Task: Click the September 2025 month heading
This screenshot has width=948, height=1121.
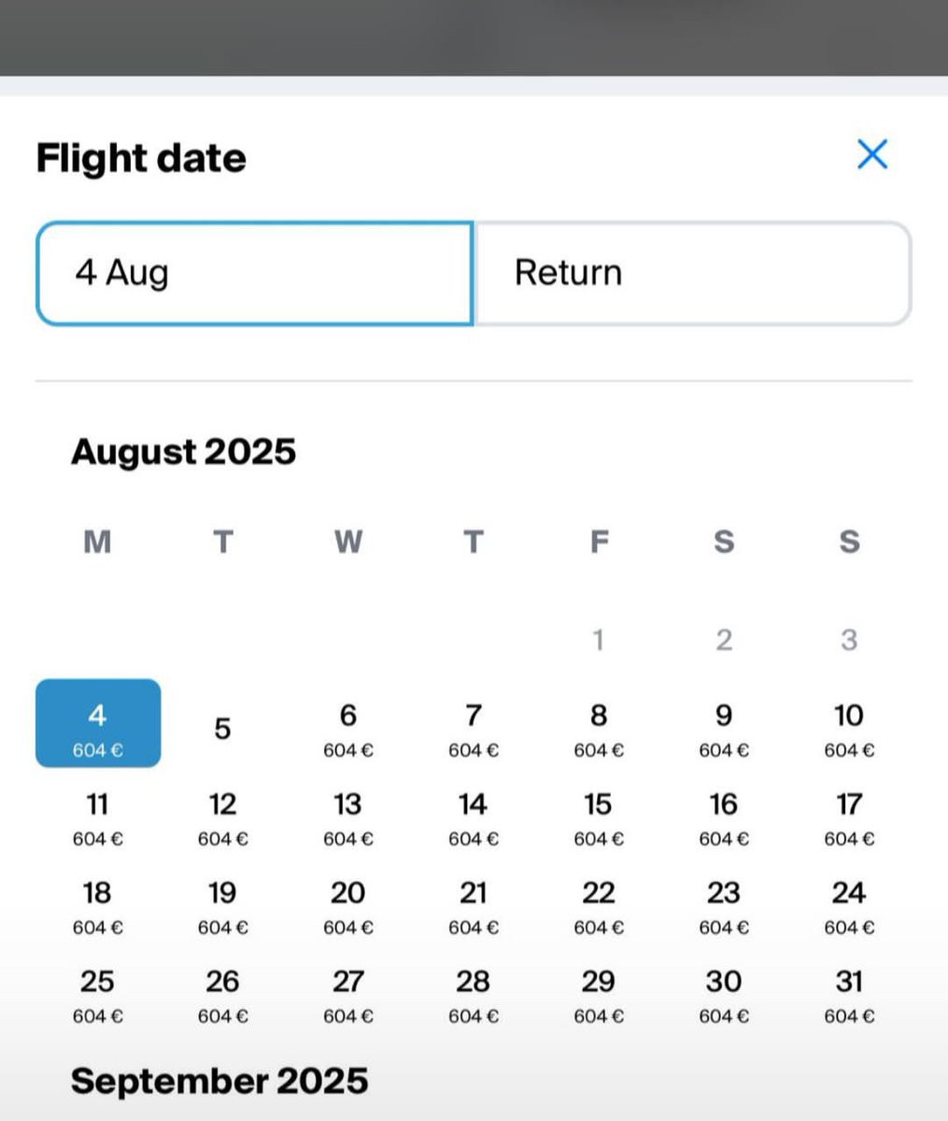Action: tap(219, 1081)
